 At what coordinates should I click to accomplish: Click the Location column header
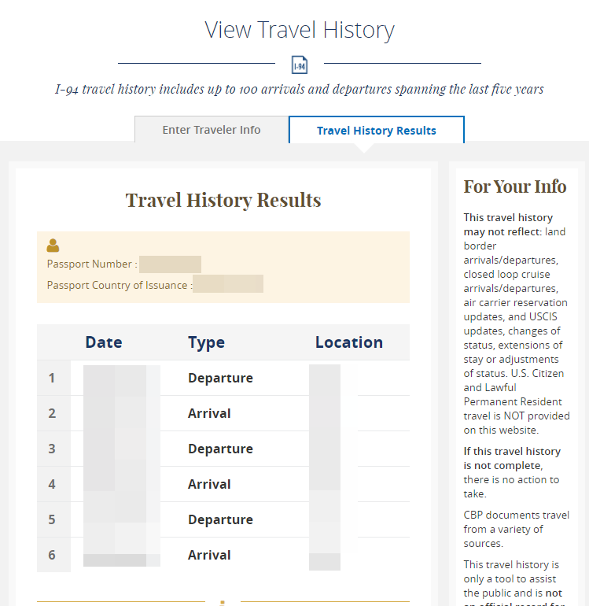pos(348,342)
